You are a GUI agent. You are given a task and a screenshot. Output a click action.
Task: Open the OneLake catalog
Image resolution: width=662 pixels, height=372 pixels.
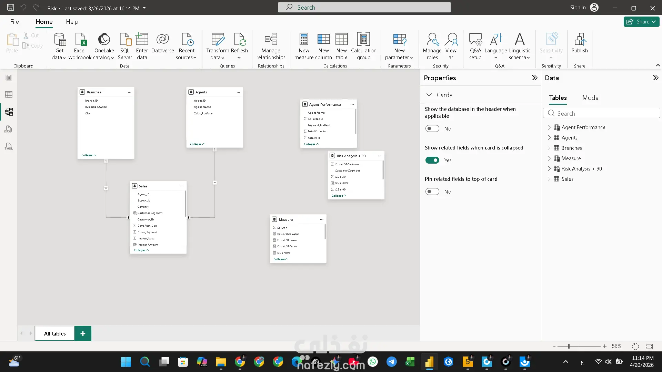(x=104, y=46)
